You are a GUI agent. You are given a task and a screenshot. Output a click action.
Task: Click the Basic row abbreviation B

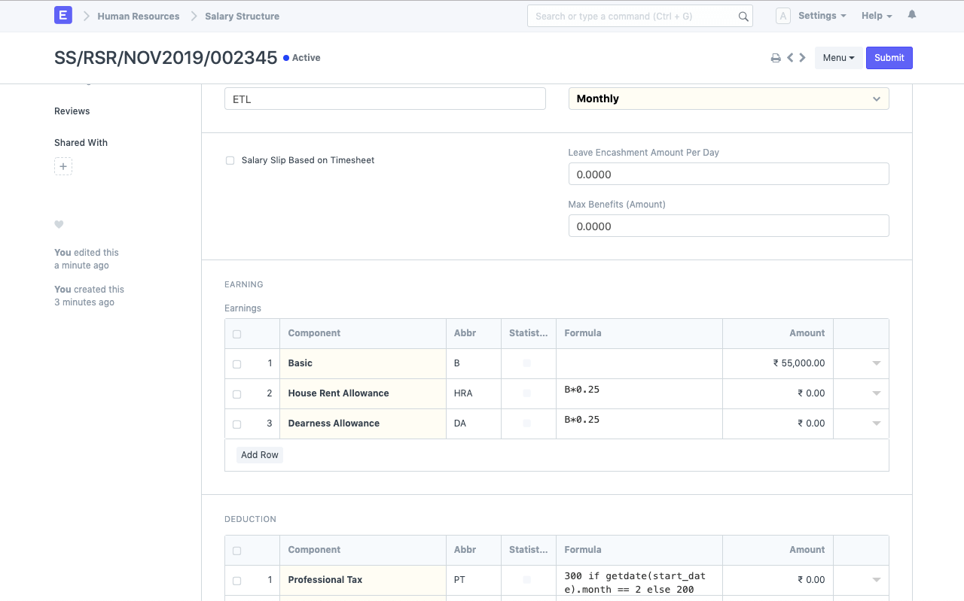click(x=473, y=363)
